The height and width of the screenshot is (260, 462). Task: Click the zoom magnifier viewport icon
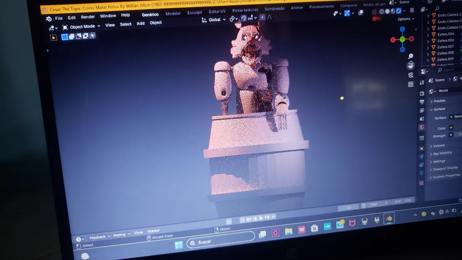[411, 56]
